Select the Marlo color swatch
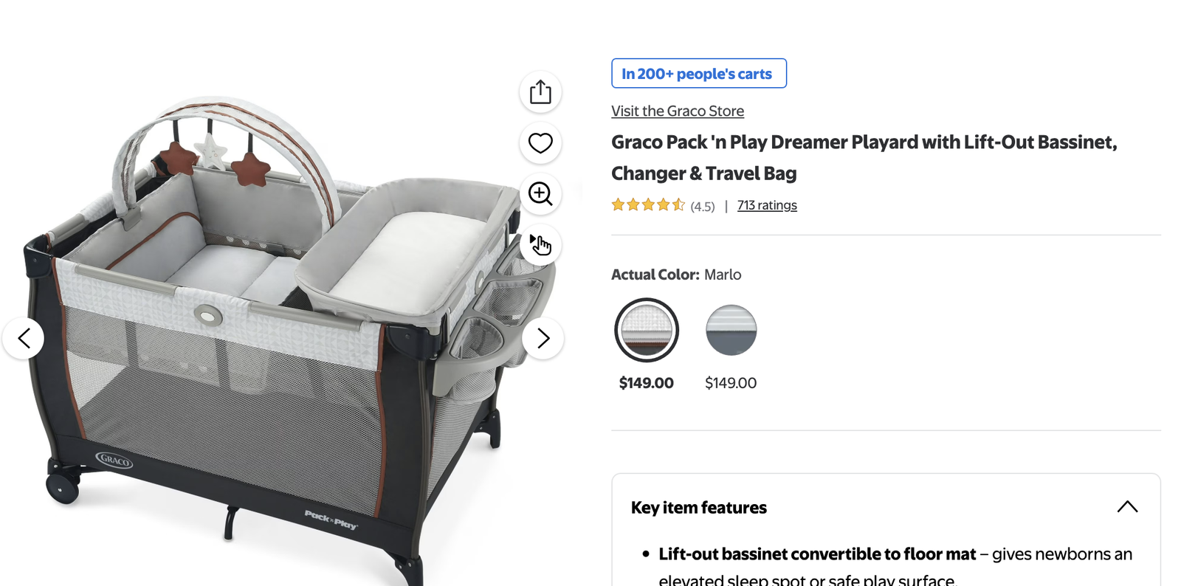The width and height of the screenshot is (1181, 586). coord(647,330)
